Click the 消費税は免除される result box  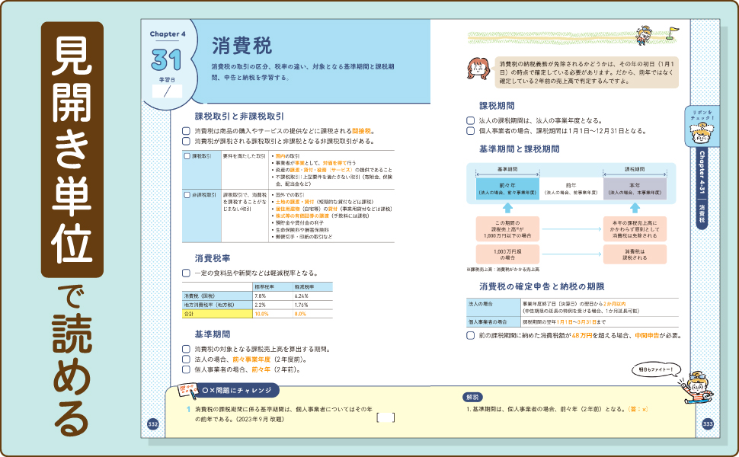coord(635,229)
